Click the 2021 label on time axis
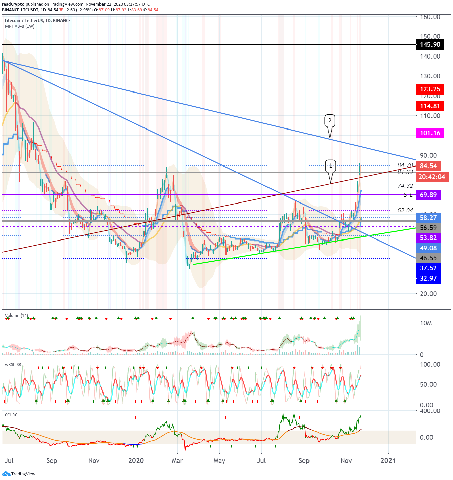 pos(388,460)
